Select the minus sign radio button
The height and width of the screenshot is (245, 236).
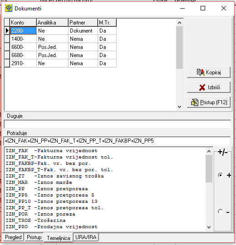point(220,211)
